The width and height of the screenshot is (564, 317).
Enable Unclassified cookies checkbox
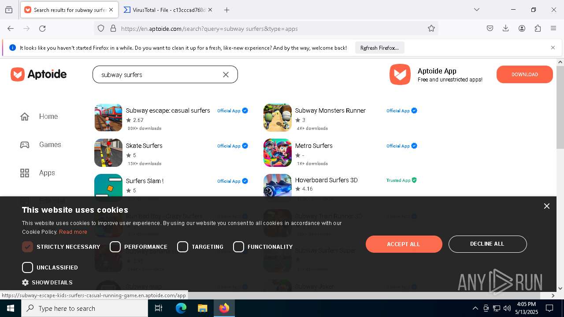[x=27, y=268]
